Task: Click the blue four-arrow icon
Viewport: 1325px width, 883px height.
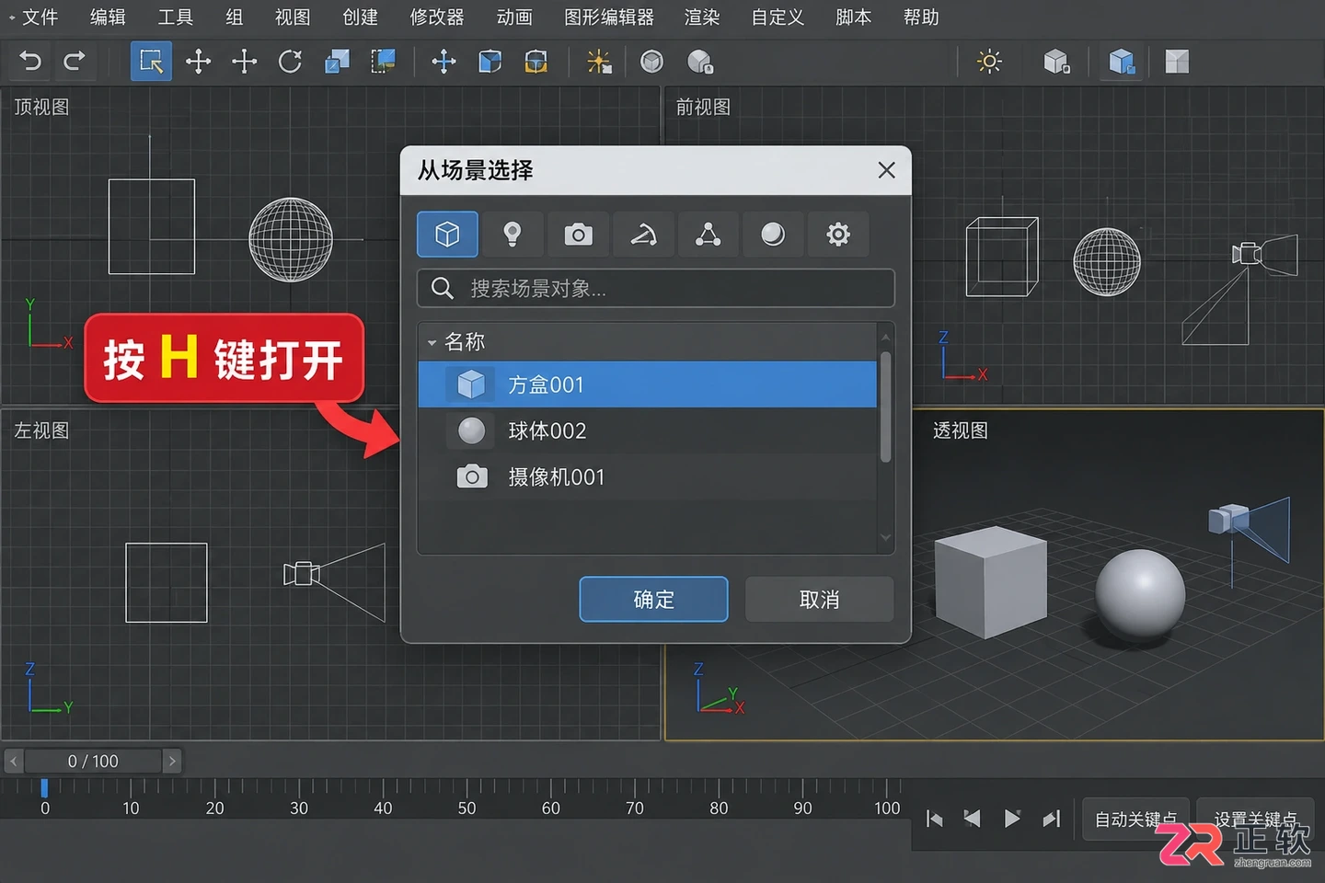Action: (444, 62)
